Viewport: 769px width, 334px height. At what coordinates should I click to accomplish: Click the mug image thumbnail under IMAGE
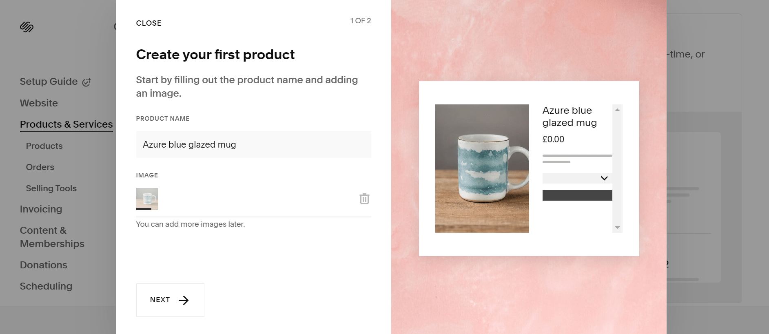[147, 199]
